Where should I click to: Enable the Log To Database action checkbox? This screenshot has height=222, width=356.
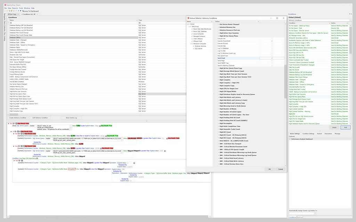click(271, 48)
